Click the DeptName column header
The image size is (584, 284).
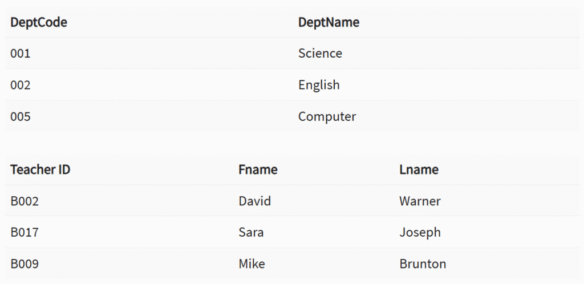328,23
